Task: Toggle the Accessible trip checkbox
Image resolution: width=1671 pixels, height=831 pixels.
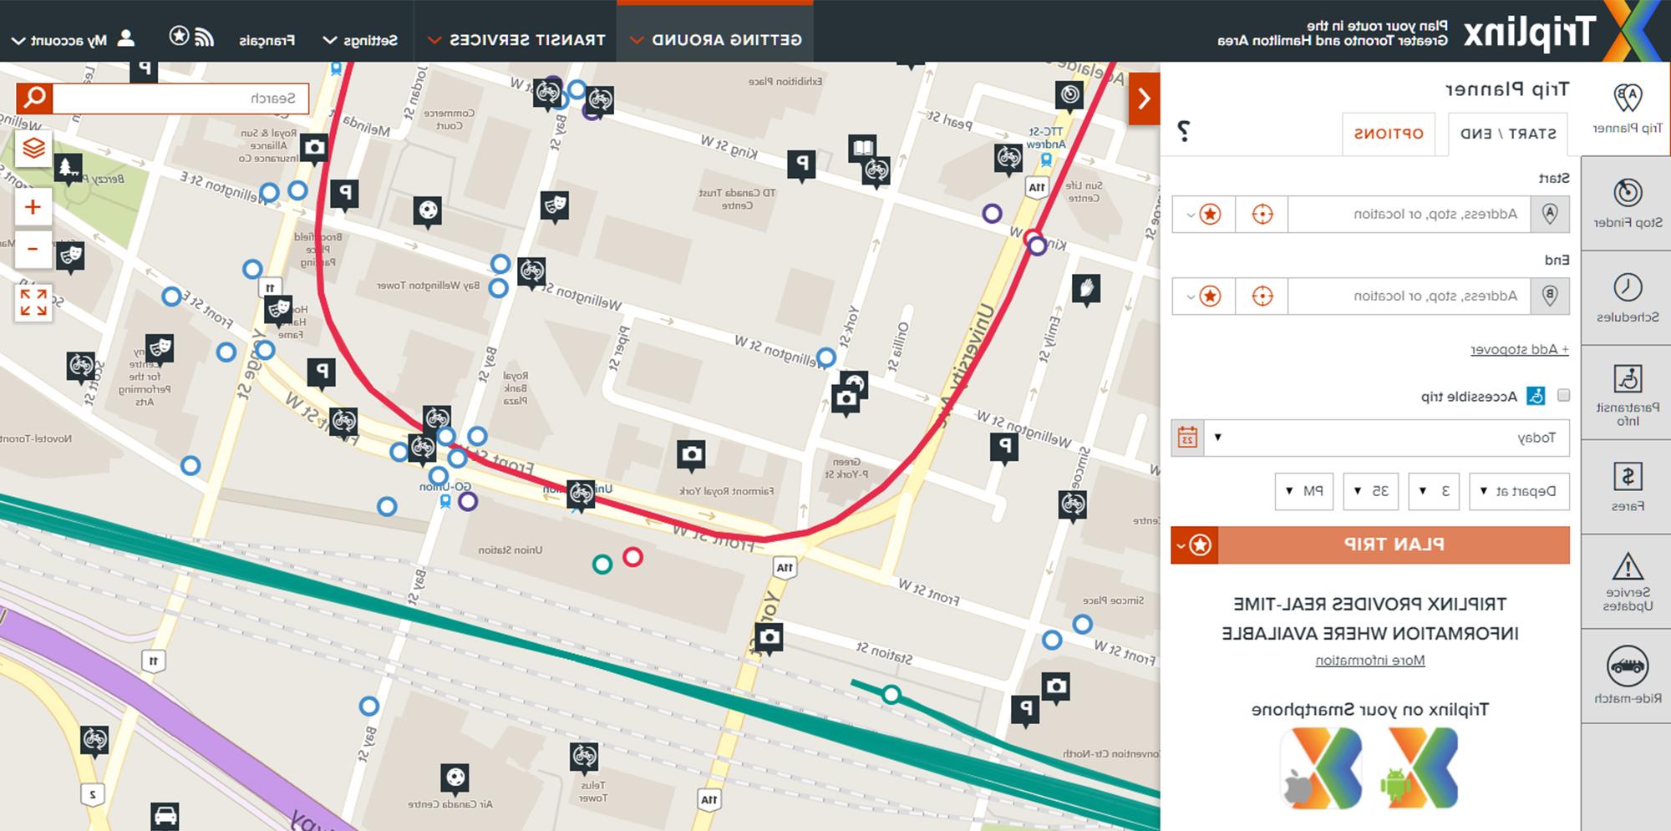Action: [x=1563, y=395]
